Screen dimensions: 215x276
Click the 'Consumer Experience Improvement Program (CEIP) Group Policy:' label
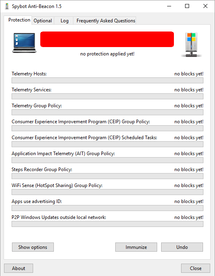point(81,122)
